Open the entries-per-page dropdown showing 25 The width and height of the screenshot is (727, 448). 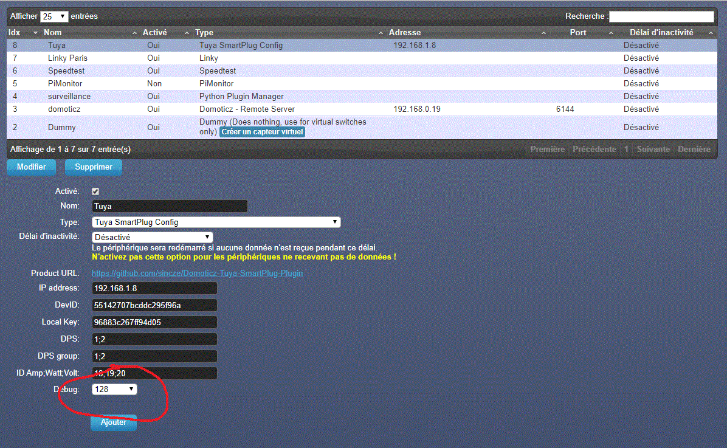pyautogui.click(x=53, y=16)
